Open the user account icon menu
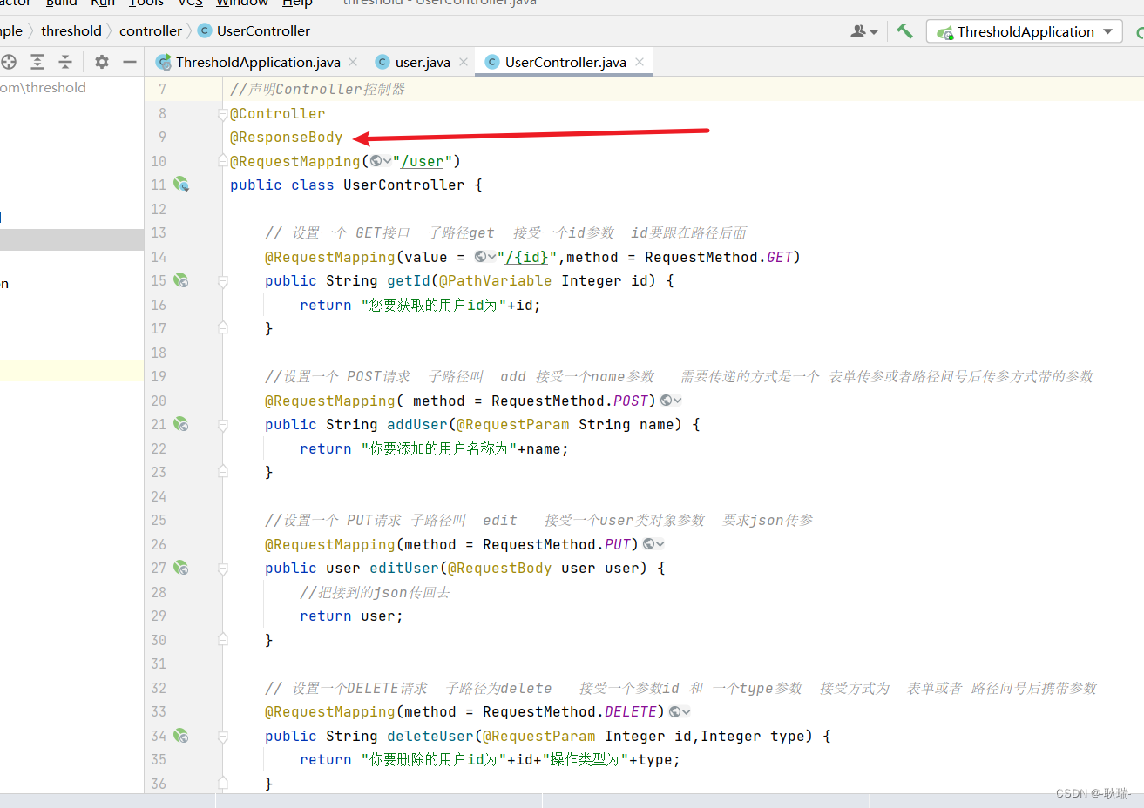This screenshot has width=1144, height=808. pyautogui.click(x=863, y=31)
